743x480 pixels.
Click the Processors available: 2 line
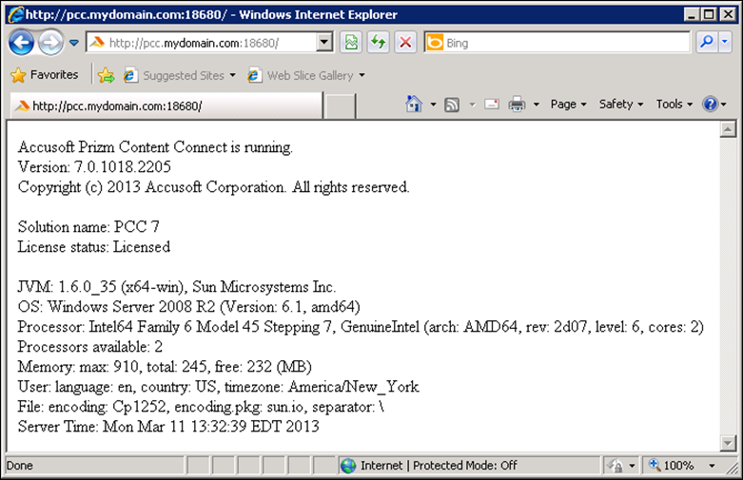[90, 347]
